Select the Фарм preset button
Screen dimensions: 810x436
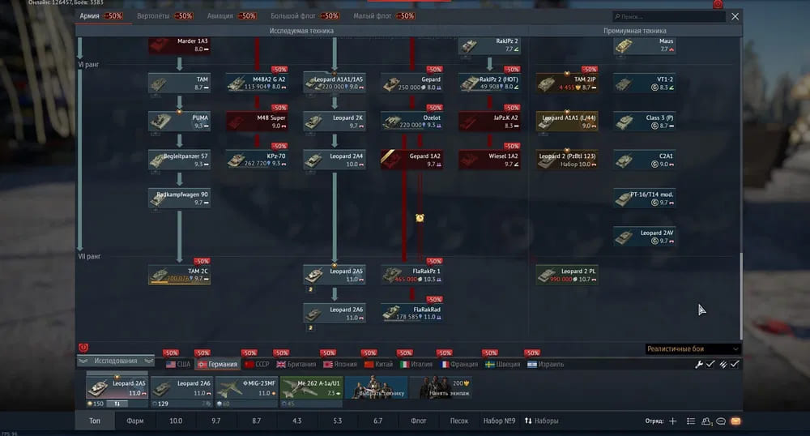point(135,421)
